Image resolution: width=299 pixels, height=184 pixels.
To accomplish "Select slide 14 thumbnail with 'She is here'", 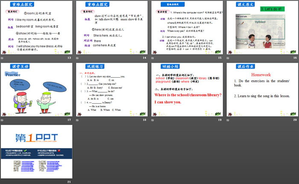I will pyautogui.click(x=112, y=27).
